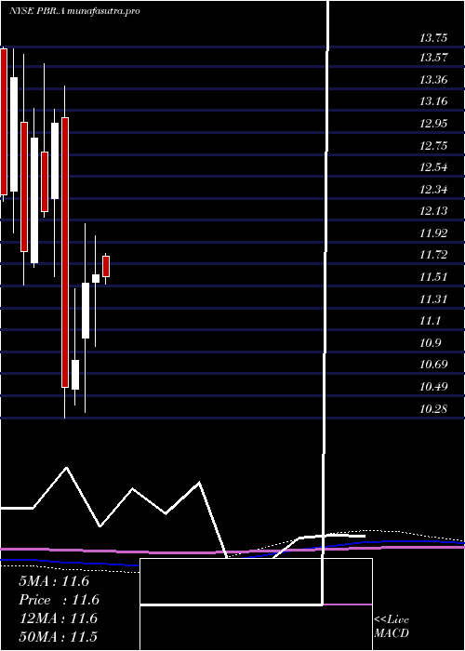
Task: Click the peak of white indicator line
Action: pyautogui.click(x=66, y=468)
